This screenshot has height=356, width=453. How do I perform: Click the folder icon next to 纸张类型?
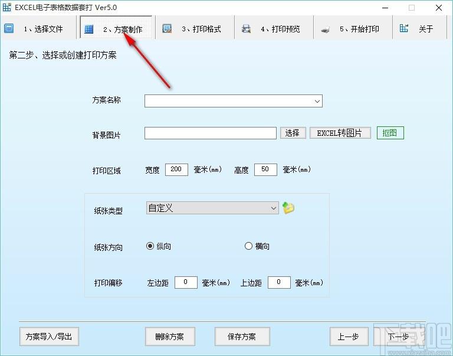[288, 208]
